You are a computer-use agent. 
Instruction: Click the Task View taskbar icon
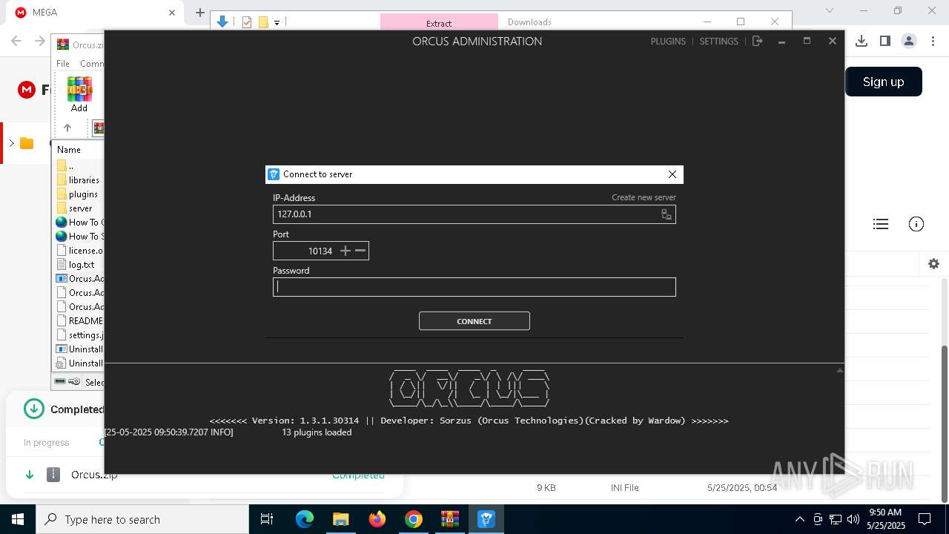click(267, 519)
